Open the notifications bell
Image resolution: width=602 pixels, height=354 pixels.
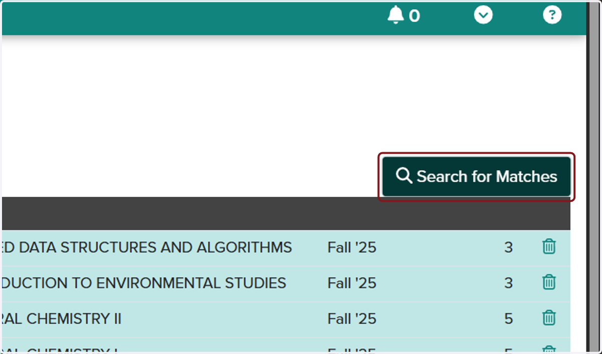pos(396,16)
